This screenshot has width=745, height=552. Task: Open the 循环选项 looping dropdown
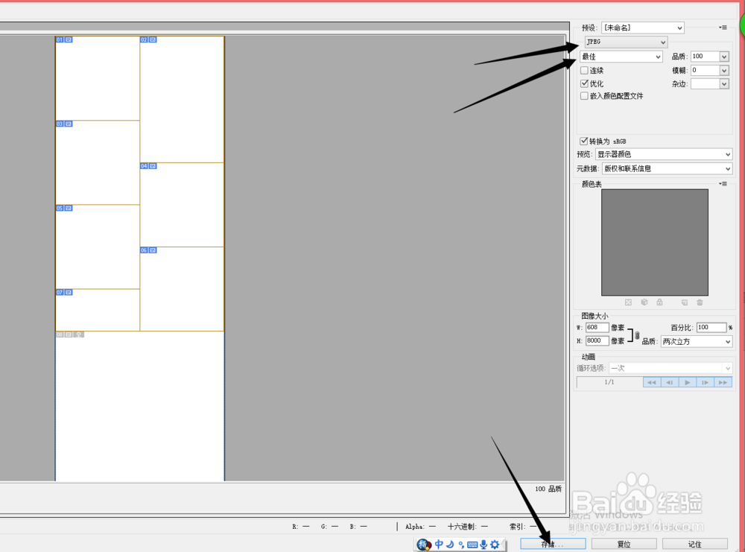[670, 368]
